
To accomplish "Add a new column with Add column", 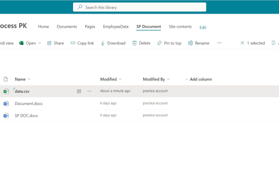I will pos(199,79).
